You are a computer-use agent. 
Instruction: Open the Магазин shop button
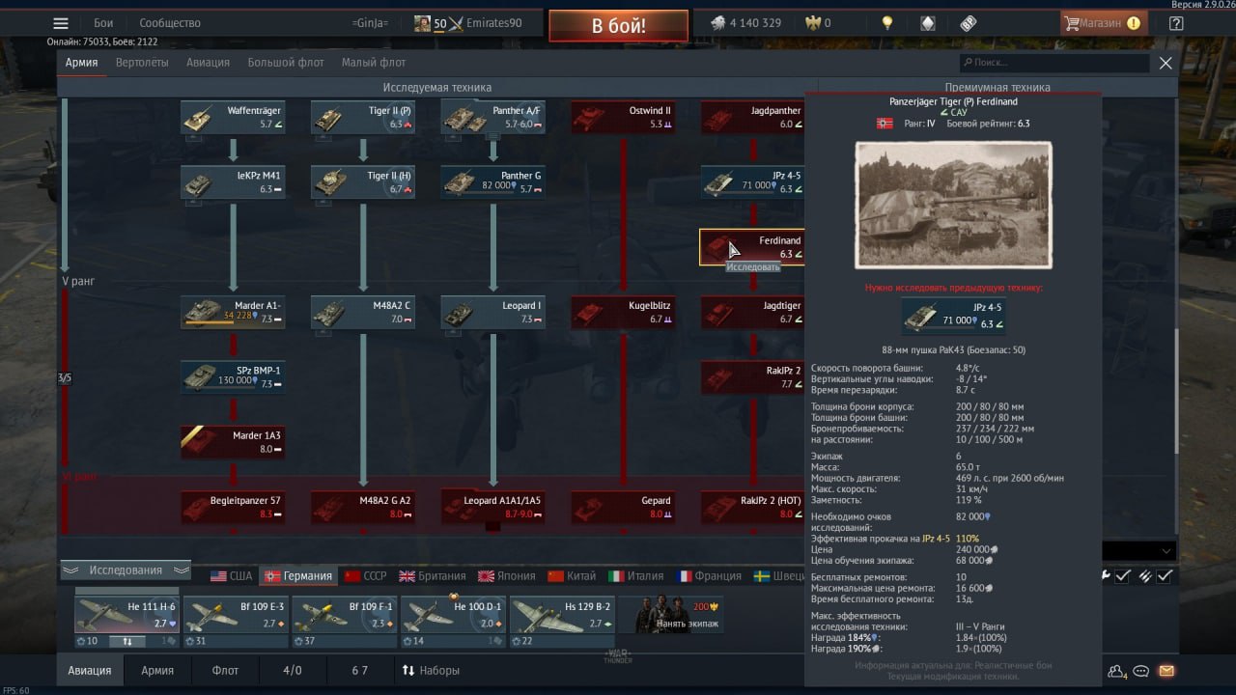click(1103, 23)
